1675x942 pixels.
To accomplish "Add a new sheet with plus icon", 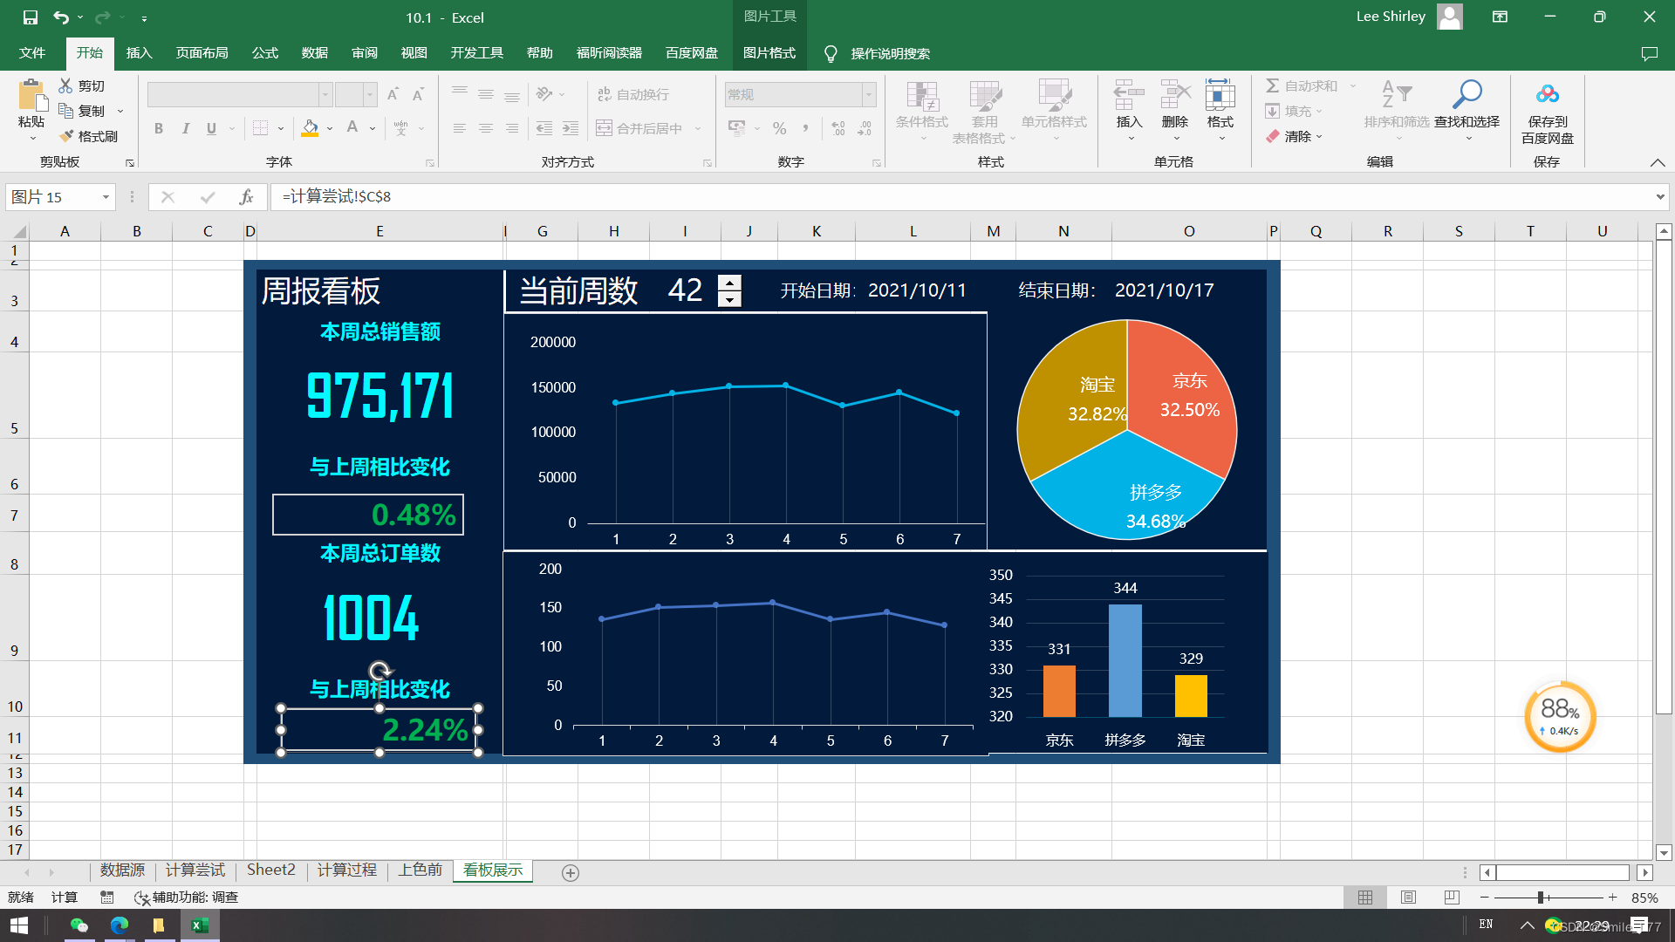I will tap(571, 873).
